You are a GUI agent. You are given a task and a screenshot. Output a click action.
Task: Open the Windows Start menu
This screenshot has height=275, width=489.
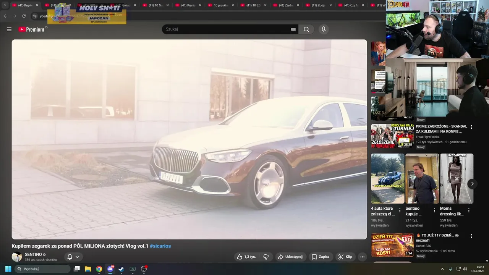point(8,269)
